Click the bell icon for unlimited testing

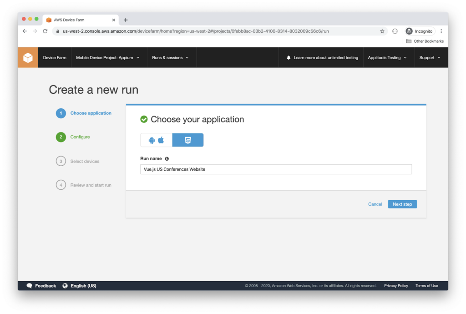point(289,58)
